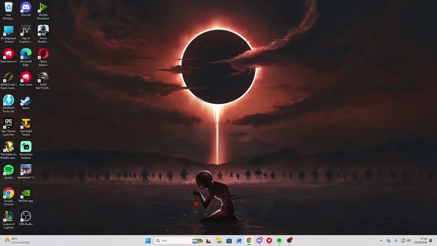Select the NVIDIA Broadcast desktop shortcut
The image size is (437, 246).
pyautogui.click(x=43, y=11)
